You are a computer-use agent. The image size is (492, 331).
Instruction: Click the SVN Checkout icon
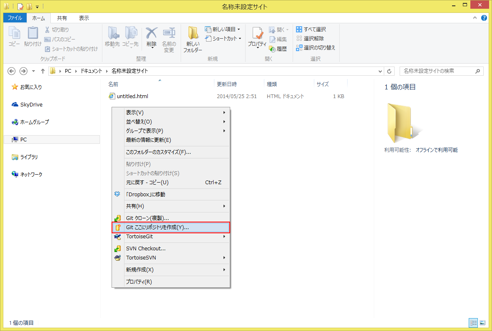click(x=117, y=249)
